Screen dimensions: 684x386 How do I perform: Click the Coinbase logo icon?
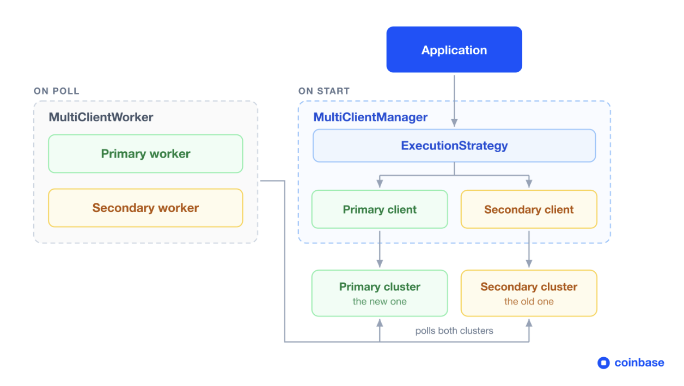603,363
